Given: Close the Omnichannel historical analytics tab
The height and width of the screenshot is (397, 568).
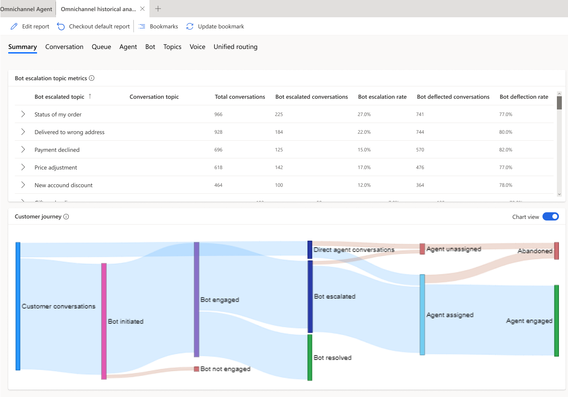Looking at the screenshot, I should 142,9.
